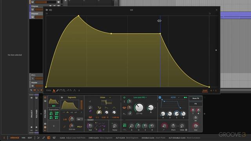Select the decay end point on curve
This screenshot has width=251, height=141.
(111, 34)
